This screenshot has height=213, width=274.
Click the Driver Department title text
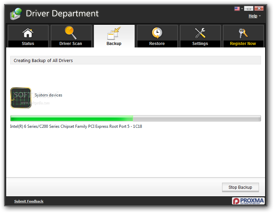pos(62,13)
